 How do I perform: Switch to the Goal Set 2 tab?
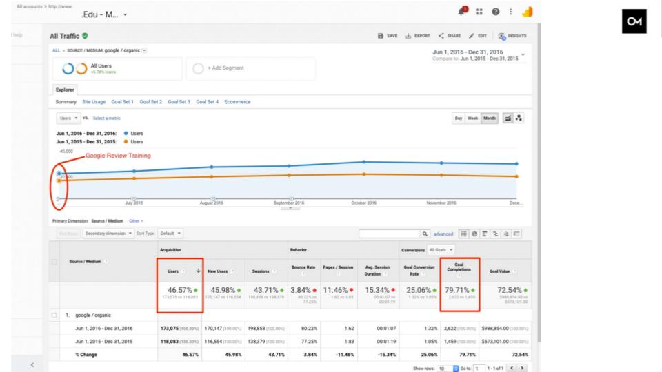pyautogui.click(x=151, y=102)
